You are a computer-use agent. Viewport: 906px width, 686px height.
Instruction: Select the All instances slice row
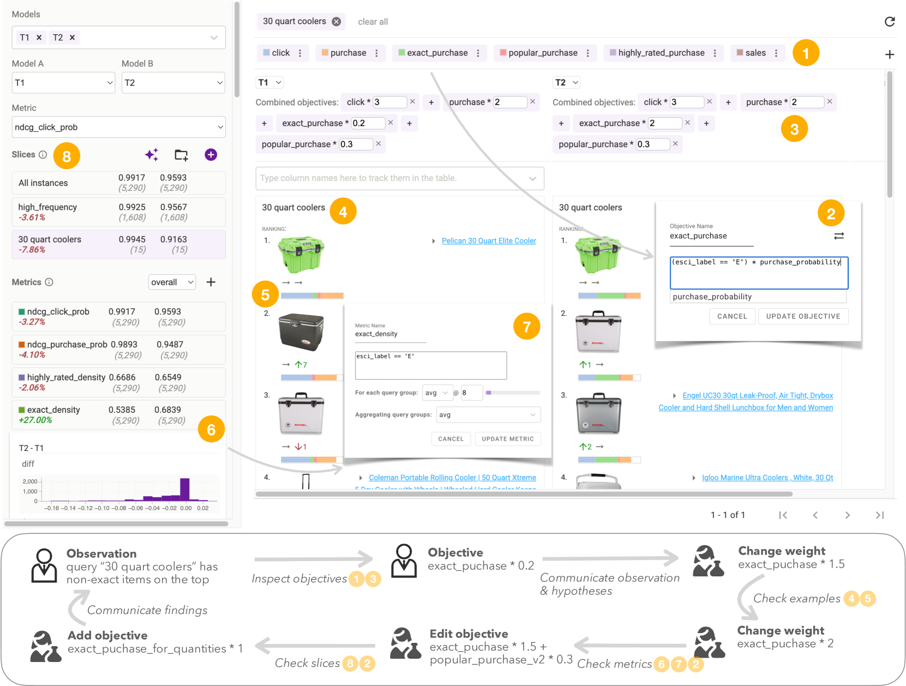(118, 183)
